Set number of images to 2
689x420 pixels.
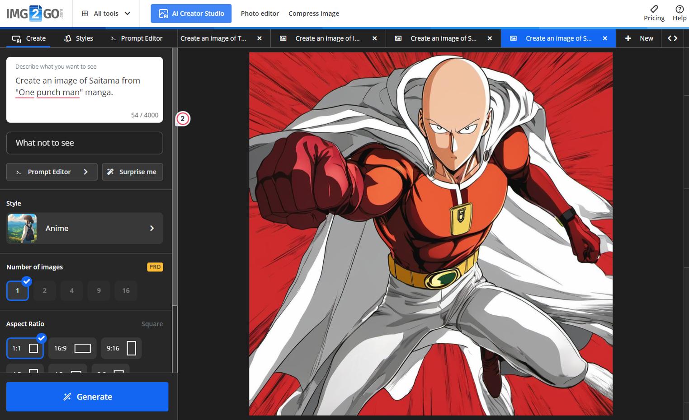click(44, 290)
